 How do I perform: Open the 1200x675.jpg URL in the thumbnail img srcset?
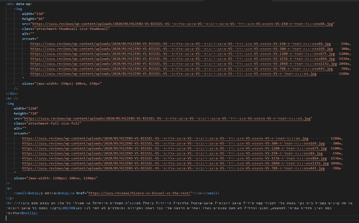183,54
